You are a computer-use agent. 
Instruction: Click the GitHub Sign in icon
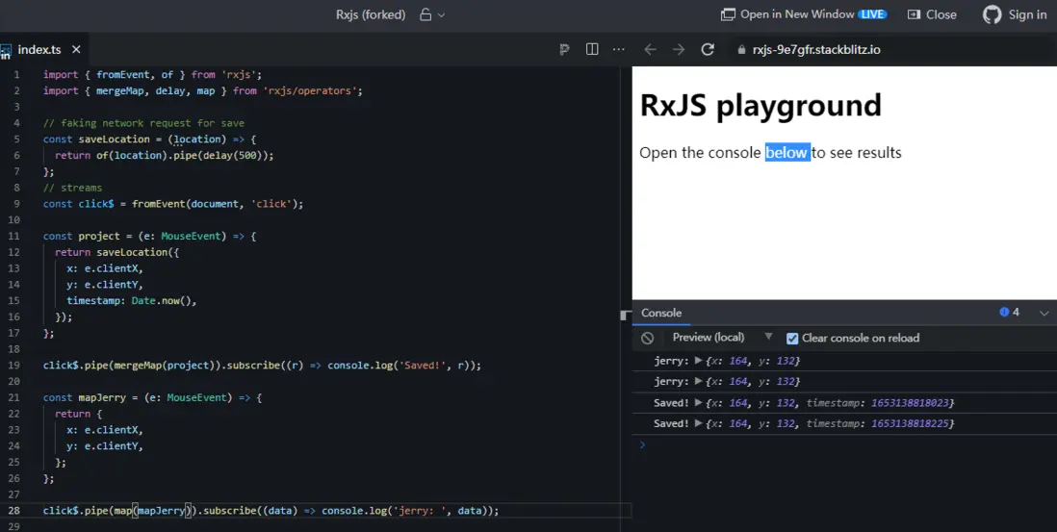tap(993, 14)
